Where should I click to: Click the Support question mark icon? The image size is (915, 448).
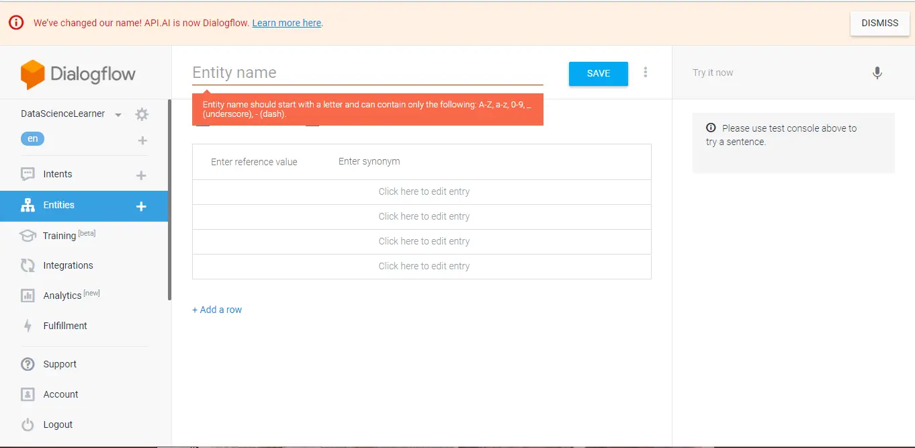click(x=28, y=364)
